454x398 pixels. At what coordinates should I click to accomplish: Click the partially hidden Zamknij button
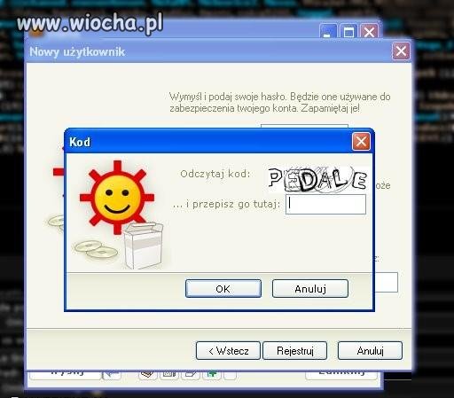[341, 375]
